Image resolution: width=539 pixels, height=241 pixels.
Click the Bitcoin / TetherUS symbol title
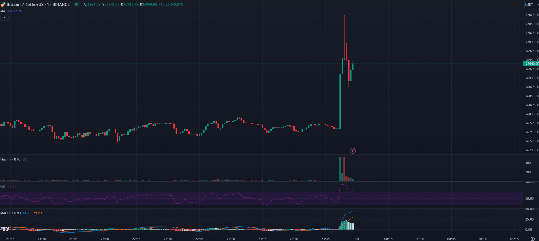coord(38,4)
